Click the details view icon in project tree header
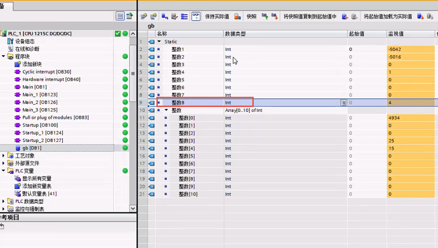This screenshot has height=248, width=438. tap(120, 16)
